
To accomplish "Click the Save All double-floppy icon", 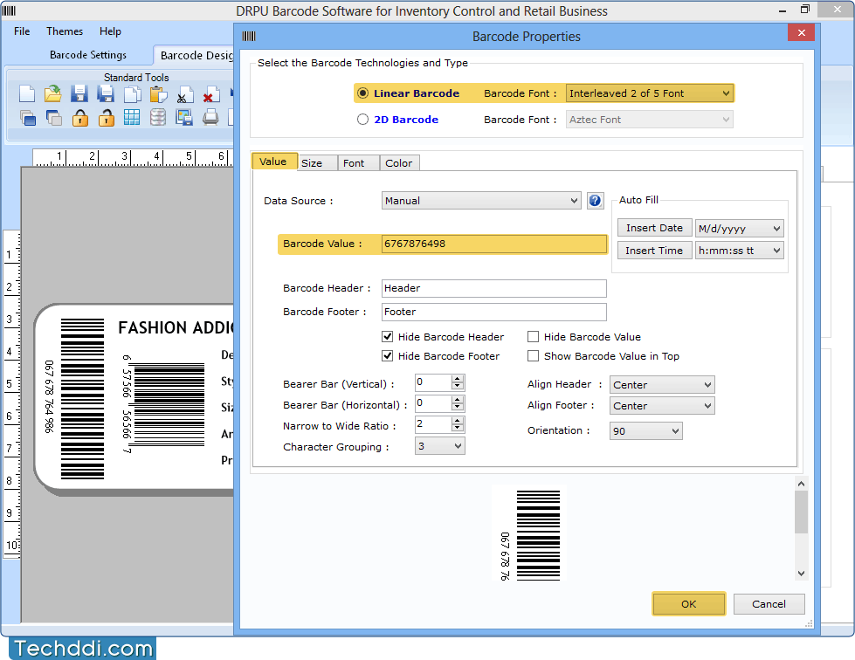I will (x=106, y=93).
